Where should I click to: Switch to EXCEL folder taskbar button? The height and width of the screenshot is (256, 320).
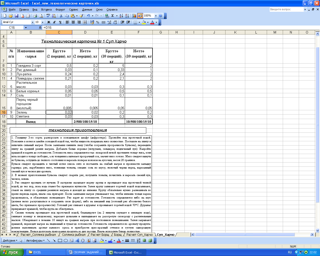point(46,252)
